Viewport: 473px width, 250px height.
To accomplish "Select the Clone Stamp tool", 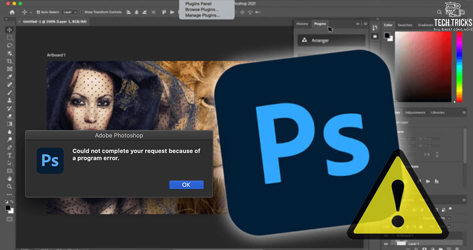I will 9,101.
